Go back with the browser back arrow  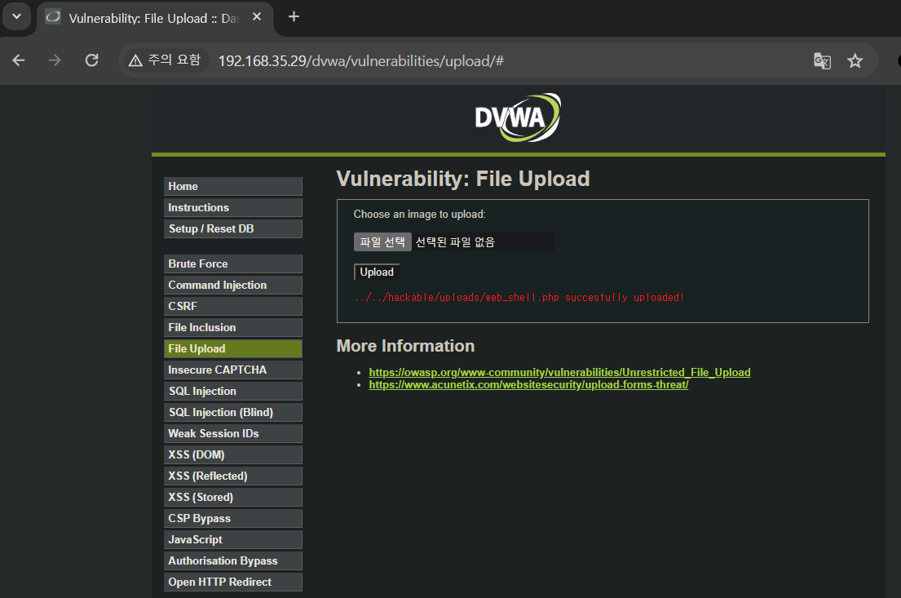coord(19,60)
